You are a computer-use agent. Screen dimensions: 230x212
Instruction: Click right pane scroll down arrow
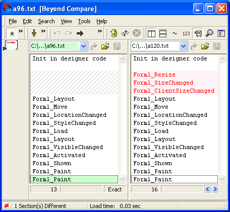pyautogui.click(x=222, y=179)
